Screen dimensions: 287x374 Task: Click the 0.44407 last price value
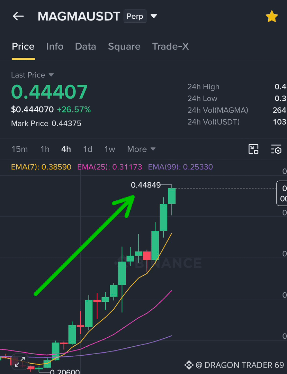pos(49,92)
